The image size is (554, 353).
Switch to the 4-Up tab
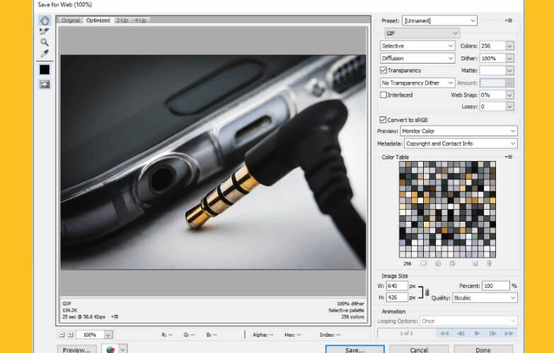[x=141, y=20]
